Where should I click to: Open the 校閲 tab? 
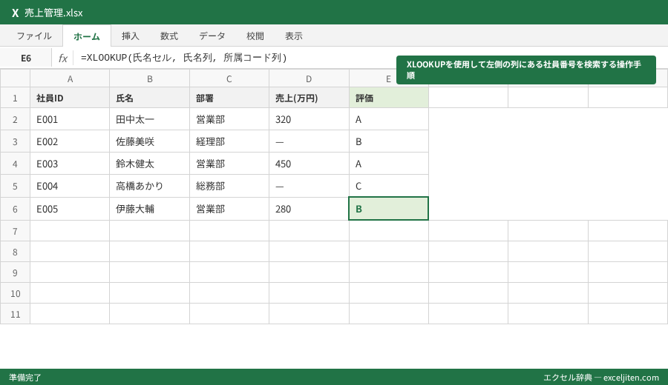coord(255,36)
